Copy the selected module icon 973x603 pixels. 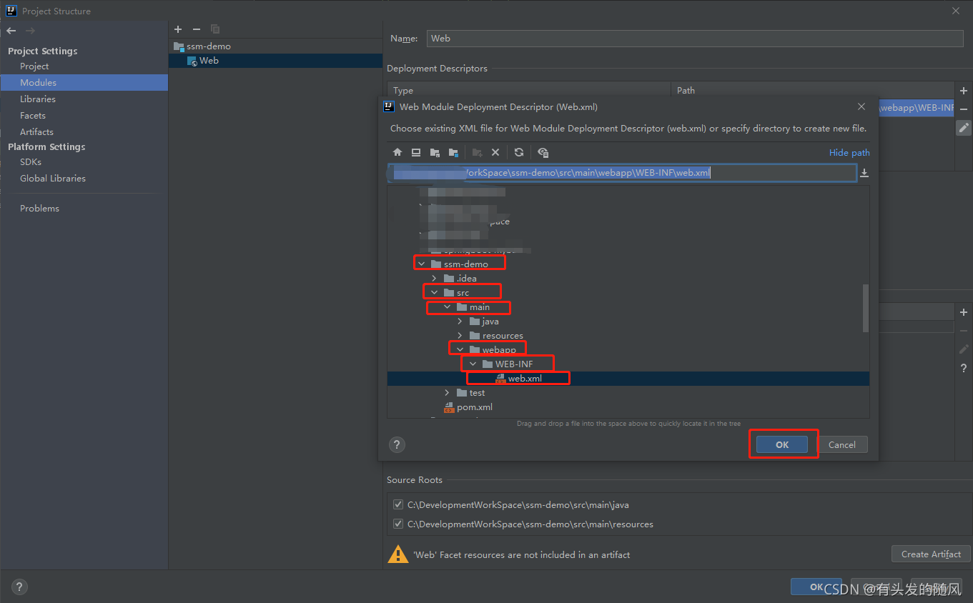click(215, 29)
